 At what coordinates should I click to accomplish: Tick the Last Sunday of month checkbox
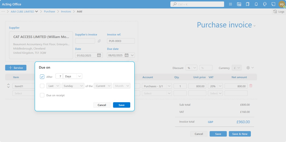(x=42, y=86)
